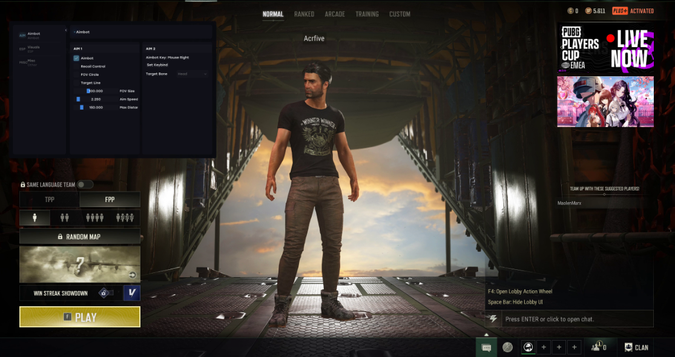Screen dimensions: 675x357
Task: Click your player avatar team slot
Action: point(528,347)
